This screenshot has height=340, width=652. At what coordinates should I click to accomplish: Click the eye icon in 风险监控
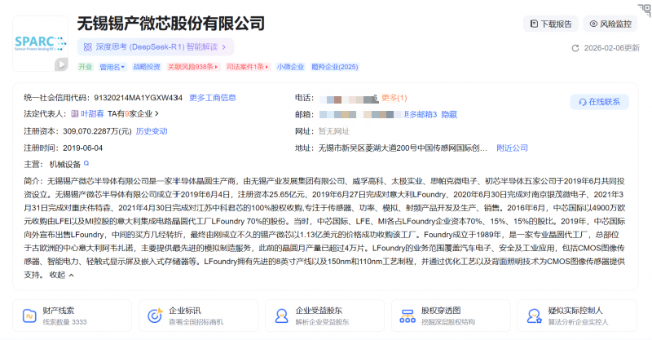click(593, 24)
